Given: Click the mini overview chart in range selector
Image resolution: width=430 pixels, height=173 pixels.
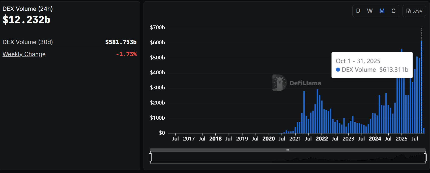Looking at the screenshot, I should coord(288,158).
